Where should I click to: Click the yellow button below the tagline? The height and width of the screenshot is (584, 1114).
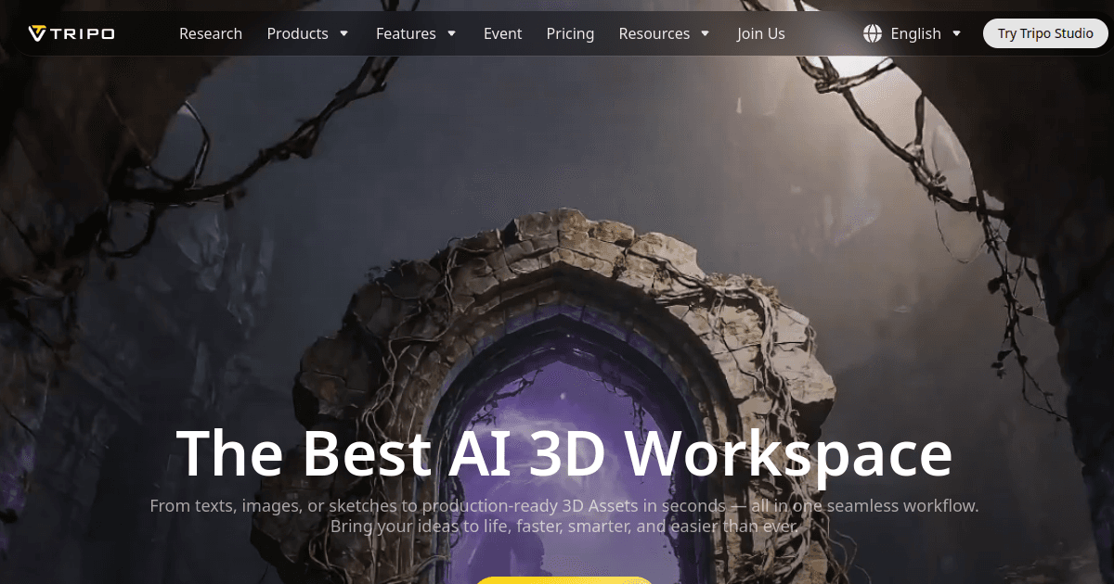564,580
